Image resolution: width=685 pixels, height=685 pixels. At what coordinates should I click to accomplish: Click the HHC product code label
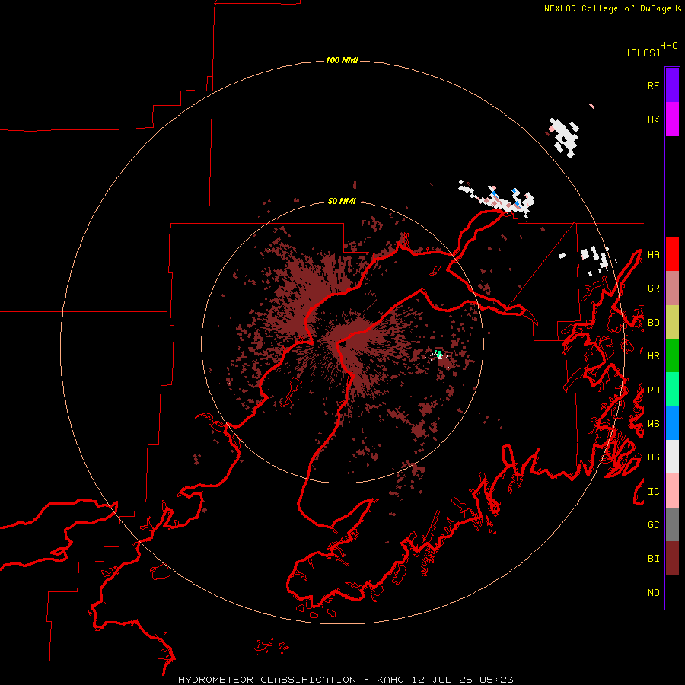coord(668,46)
